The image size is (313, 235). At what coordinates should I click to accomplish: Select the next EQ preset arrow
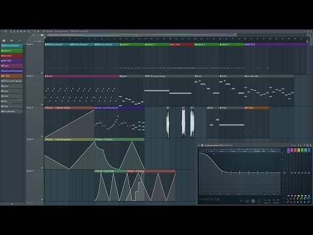(301, 145)
